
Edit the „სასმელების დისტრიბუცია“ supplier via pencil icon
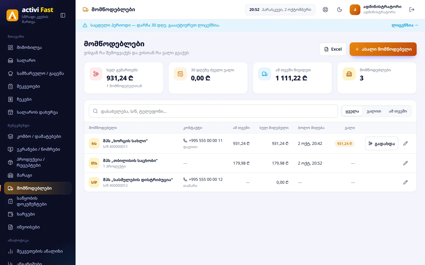[x=406, y=182]
